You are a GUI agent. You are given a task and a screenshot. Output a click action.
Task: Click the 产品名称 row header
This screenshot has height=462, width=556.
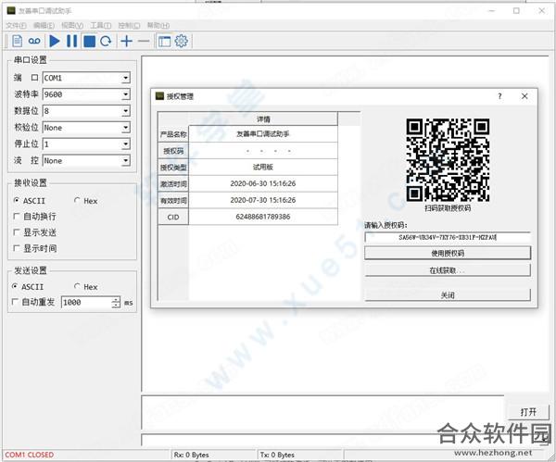[x=173, y=134]
